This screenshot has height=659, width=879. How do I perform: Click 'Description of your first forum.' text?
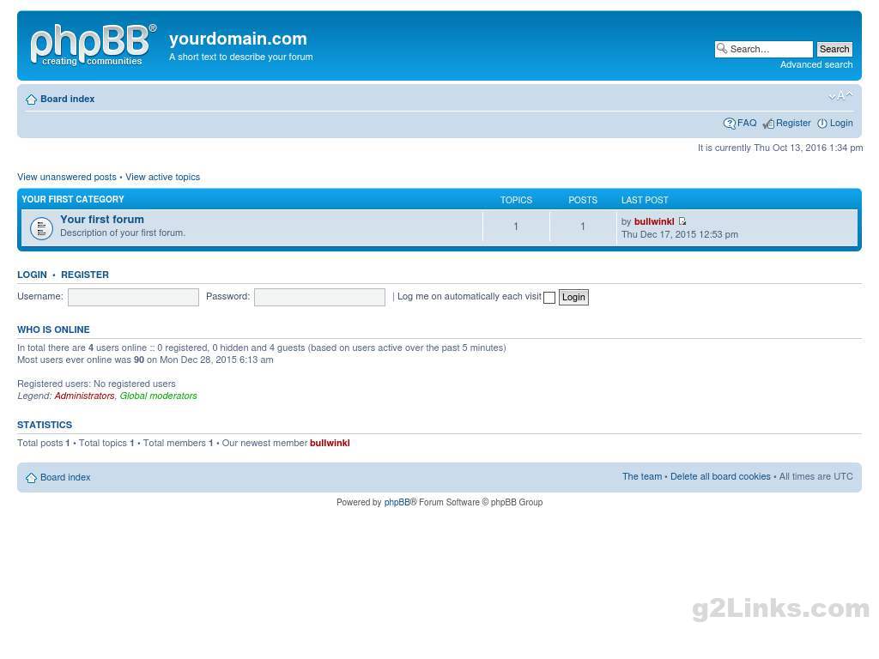pos(123,233)
